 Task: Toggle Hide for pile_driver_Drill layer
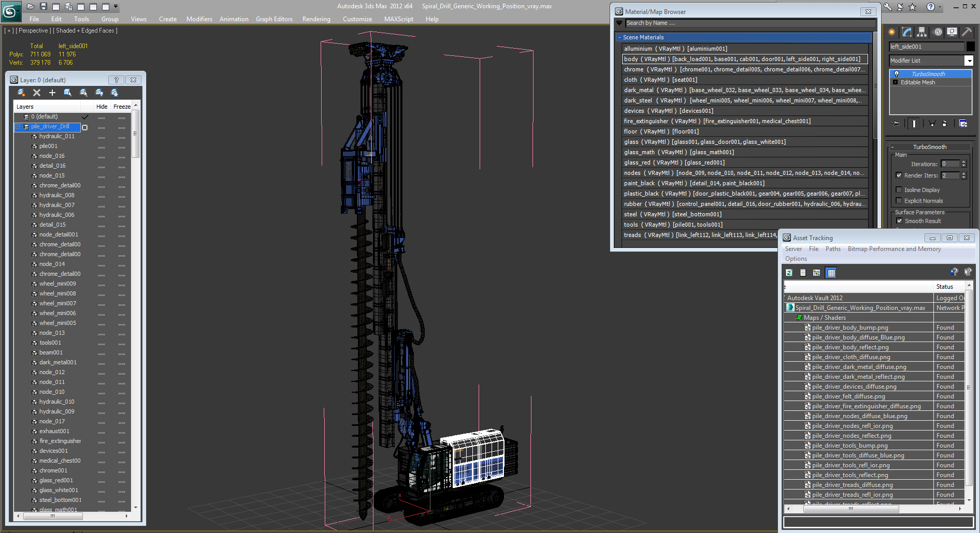click(x=102, y=127)
